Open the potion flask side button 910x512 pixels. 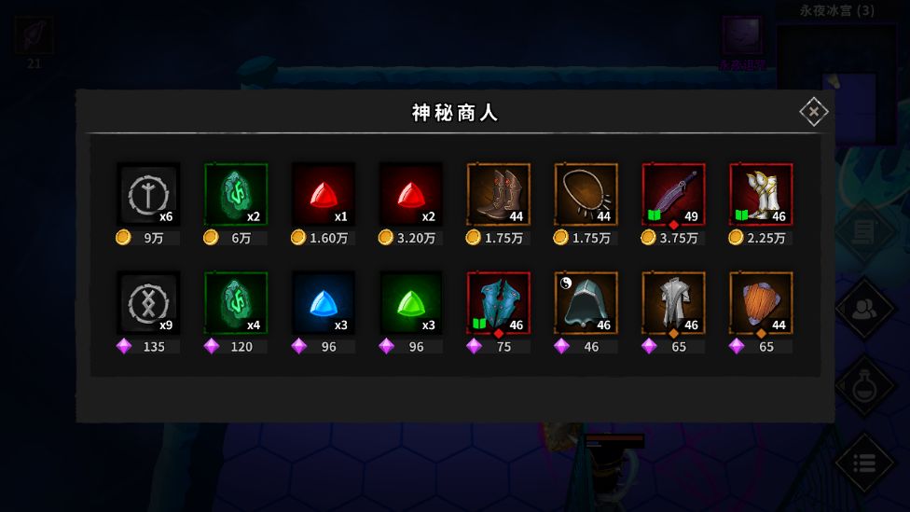click(864, 386)
